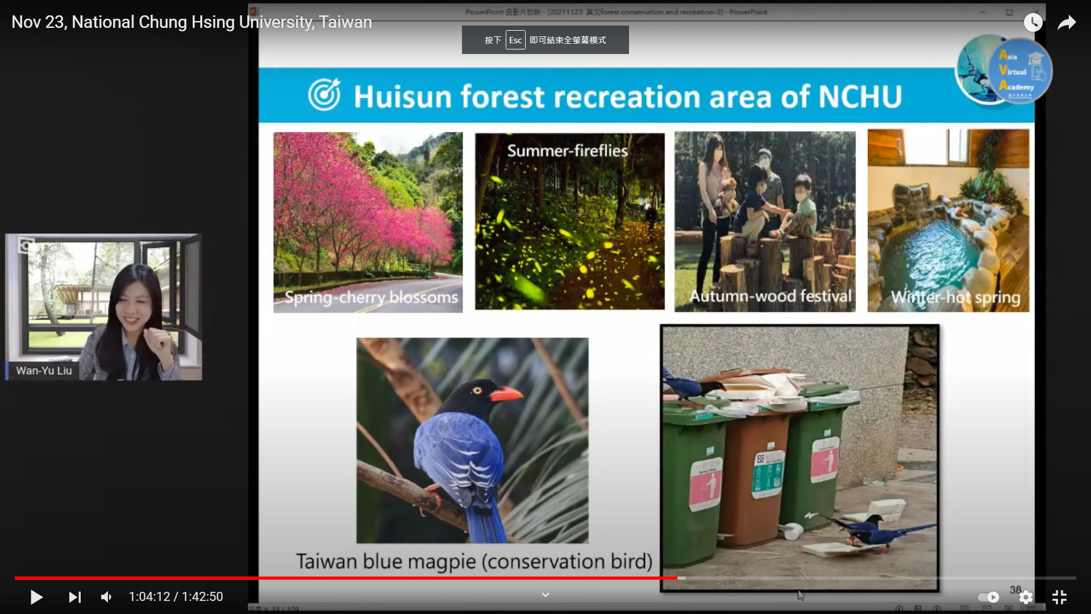1091x614 pixels.
Task: Click the Taiwan blue magpie caption
Action: coord(474,561)
